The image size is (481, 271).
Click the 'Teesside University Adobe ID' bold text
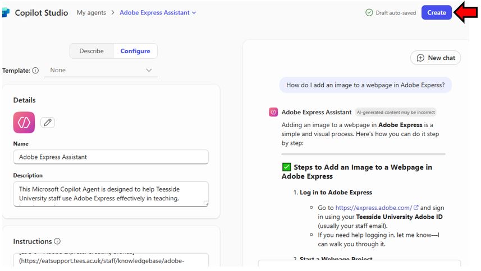point(399,217)
